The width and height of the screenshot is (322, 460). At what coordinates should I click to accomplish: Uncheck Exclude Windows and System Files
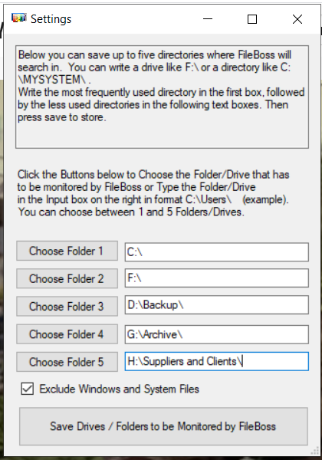click(x=28, y=389)
